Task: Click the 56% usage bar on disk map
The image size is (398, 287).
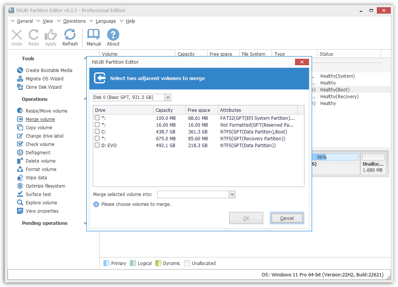Action: (x=335, y=157)
